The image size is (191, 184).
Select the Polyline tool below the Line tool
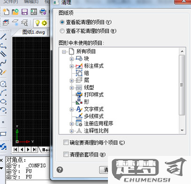click(3, 46)
